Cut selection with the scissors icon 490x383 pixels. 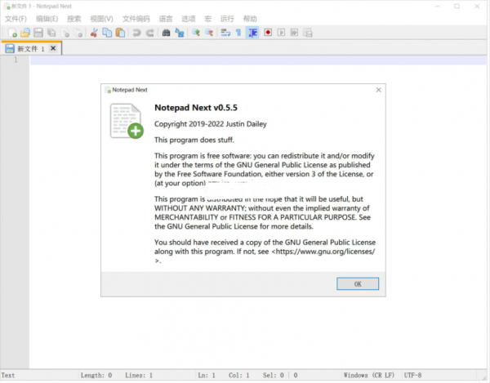point(94,33)
